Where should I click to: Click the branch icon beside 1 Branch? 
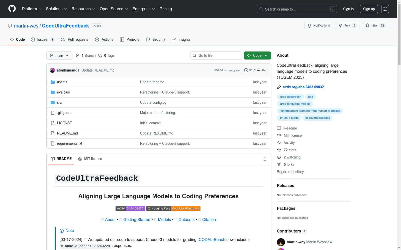click(x=78, y=55)
